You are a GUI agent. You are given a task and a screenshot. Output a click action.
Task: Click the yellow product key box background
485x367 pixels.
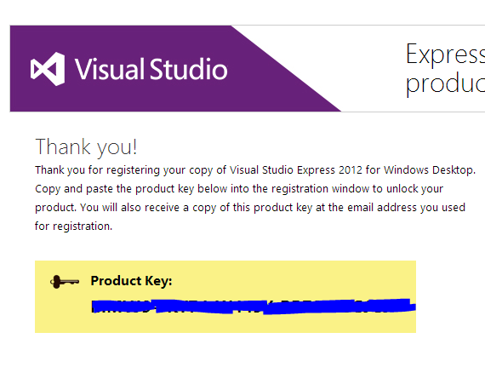pos(225,296)
